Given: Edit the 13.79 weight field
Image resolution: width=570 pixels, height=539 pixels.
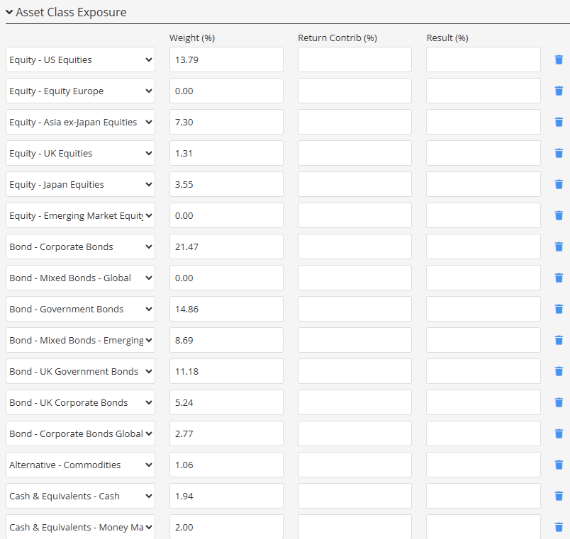Looking at the screenshot, I should click(226, 59).
